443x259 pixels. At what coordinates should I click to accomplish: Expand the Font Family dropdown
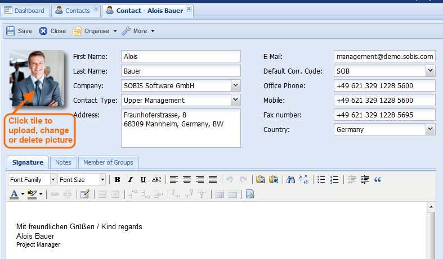(x=53, y=180)
